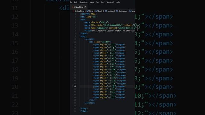Click the span with style --i:15

pos(110,83)
